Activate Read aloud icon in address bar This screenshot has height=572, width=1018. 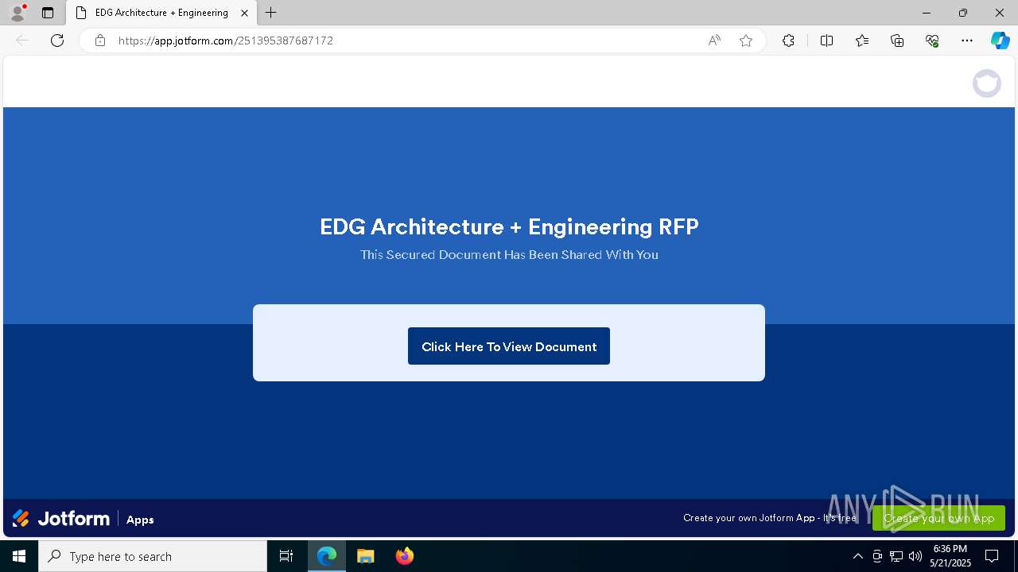click(x=714, y=41)
